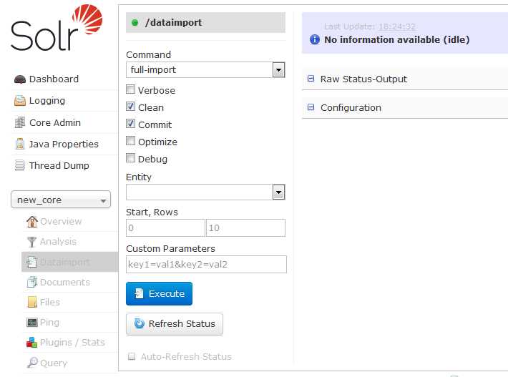Uncheck the Commit checkbox
508x377 pixels.
click(x=130, y=123)
